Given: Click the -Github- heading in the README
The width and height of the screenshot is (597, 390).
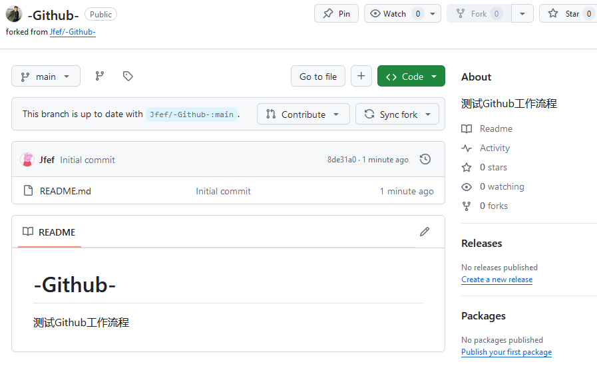Looking at the screenshot, I should point(75,284).
